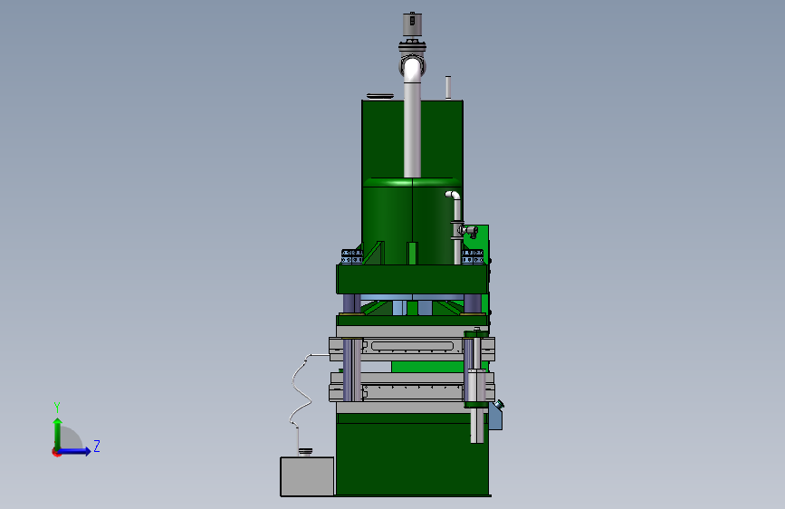The image size is (785, 509).
Task: Select the blue Z axis arrow of the triad
Action: point(75,451)
